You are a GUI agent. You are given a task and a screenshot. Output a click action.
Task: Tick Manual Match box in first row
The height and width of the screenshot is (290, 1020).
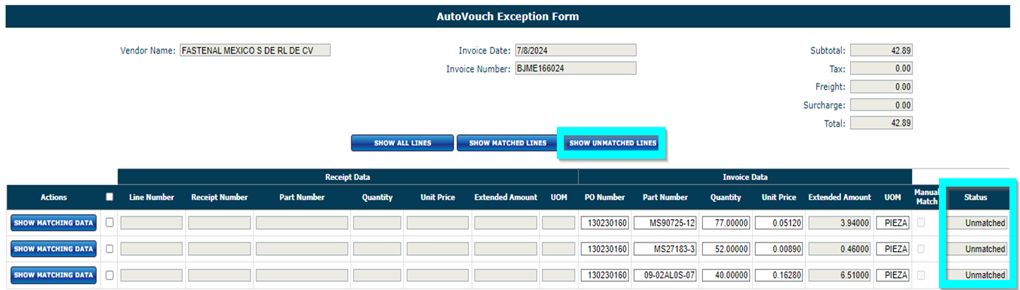921,223
